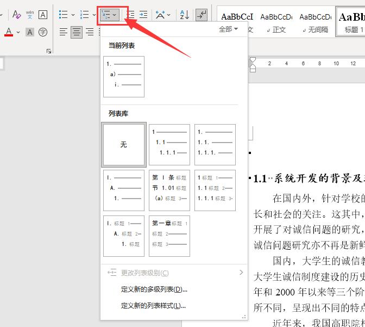The height and width of the screenshot is (327, 365).
Task: Click the Sort A-Z icon
Action: [x=185, y=15]
